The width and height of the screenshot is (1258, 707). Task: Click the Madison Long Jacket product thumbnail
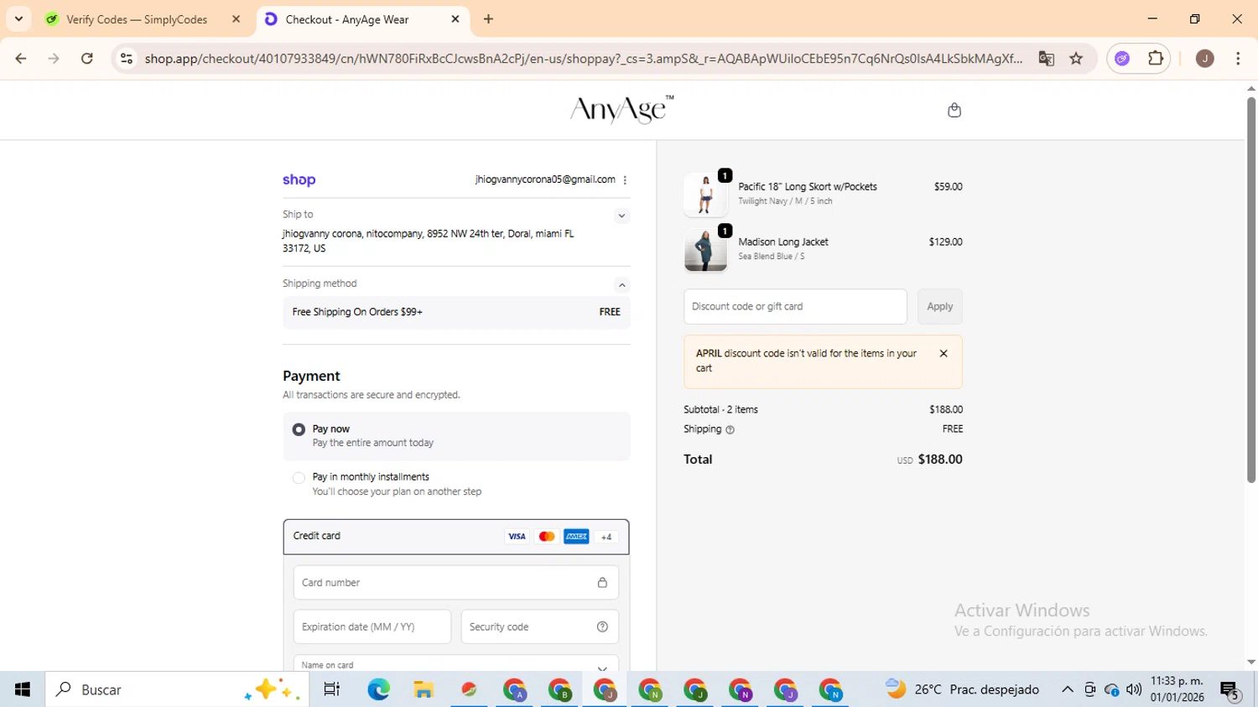pyautogui.click(x=705, y=250)
